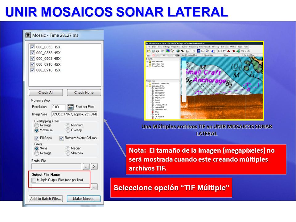Viewport: 296px width, 222px height.
Task: Click the Mosaic window title icon
Action: click(28, 35)
